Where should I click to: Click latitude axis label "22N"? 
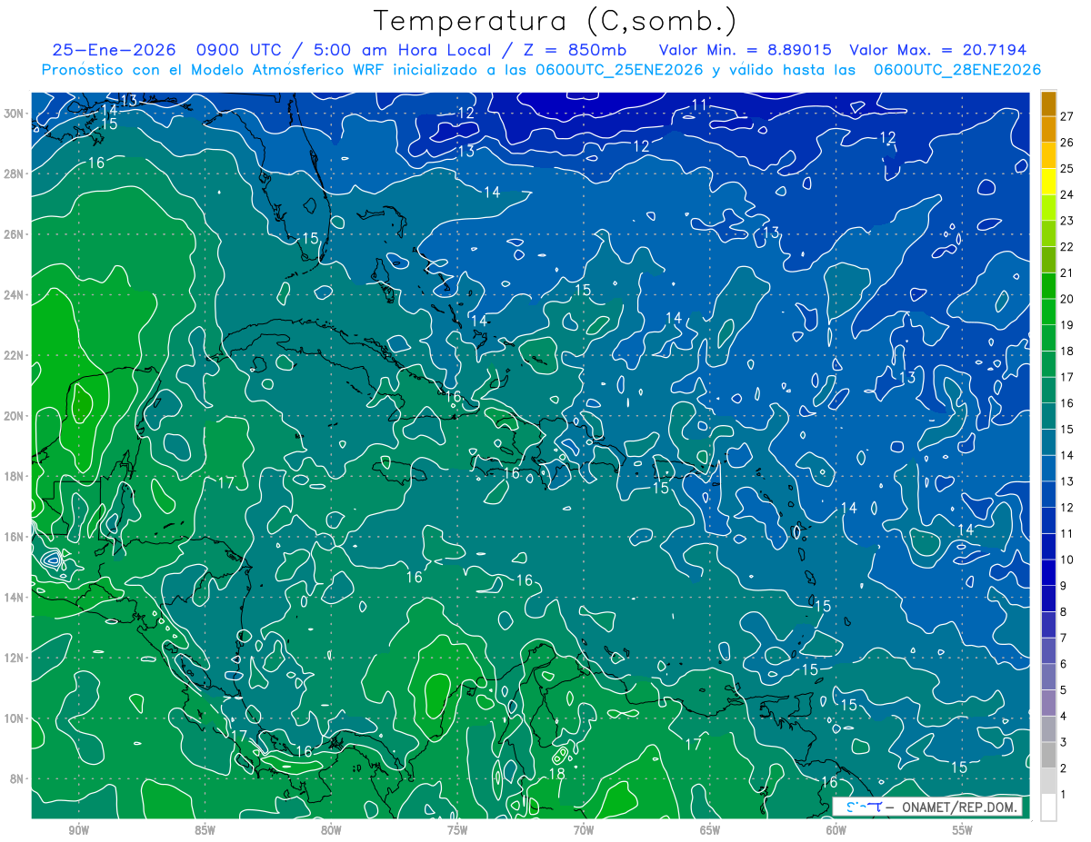point(15,355)
